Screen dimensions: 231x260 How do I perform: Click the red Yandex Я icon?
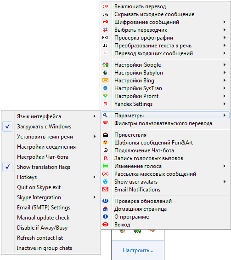pos(106,104)
